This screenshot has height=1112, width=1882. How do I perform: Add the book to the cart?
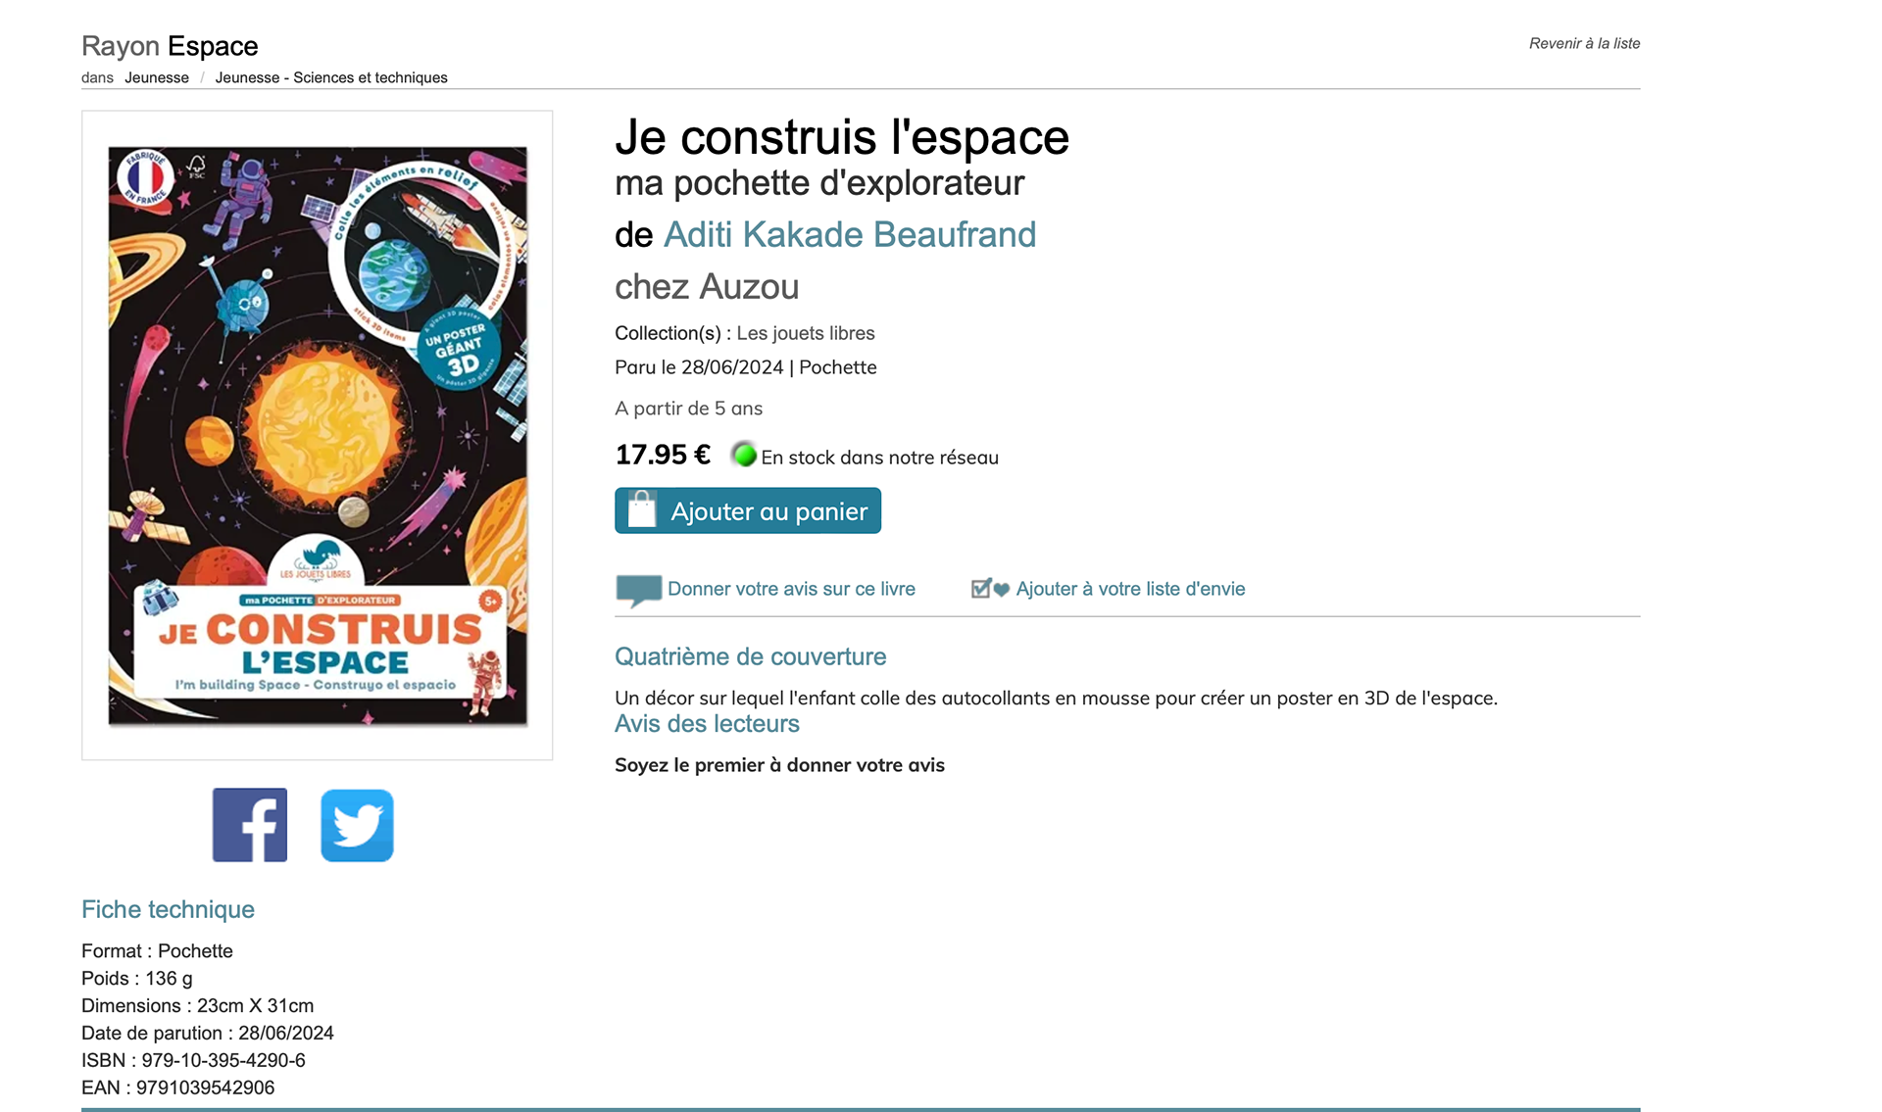pyautogui.click(x=748, y=510)
